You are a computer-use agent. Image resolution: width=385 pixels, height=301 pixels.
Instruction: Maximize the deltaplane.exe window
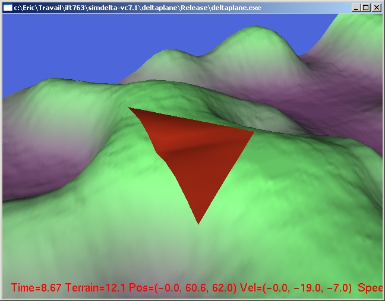pos(365,8)
